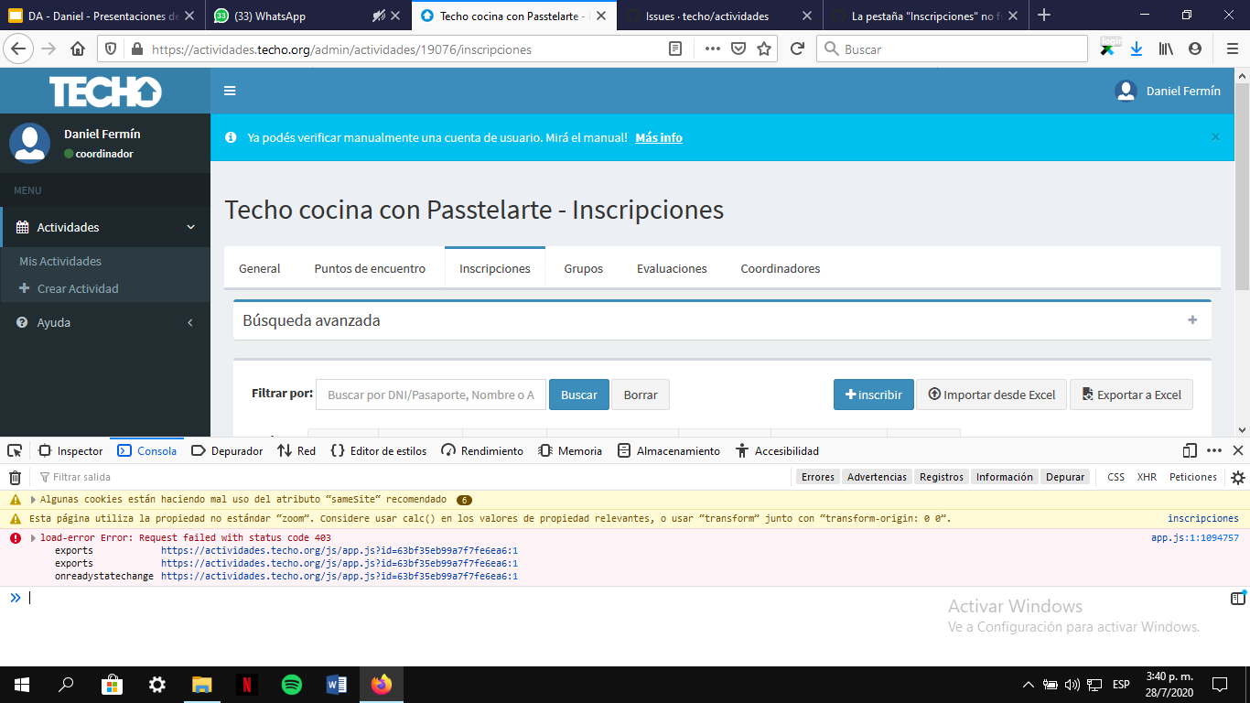Open DevTools settings via the gear icon
The height and width of the screenshot is (703, 1250).
click(1239, 476)
